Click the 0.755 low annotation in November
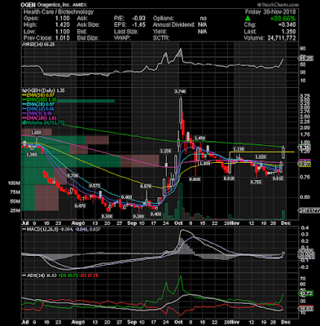This screenshot has width=320, height=326. tap(256, 182)
